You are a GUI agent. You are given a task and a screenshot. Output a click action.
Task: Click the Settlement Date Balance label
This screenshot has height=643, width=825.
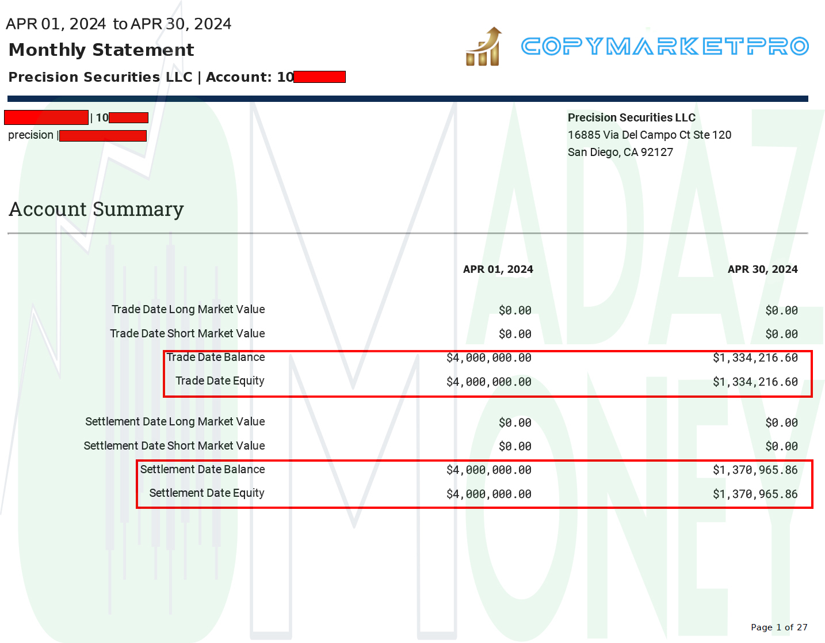tap(203, 470)
